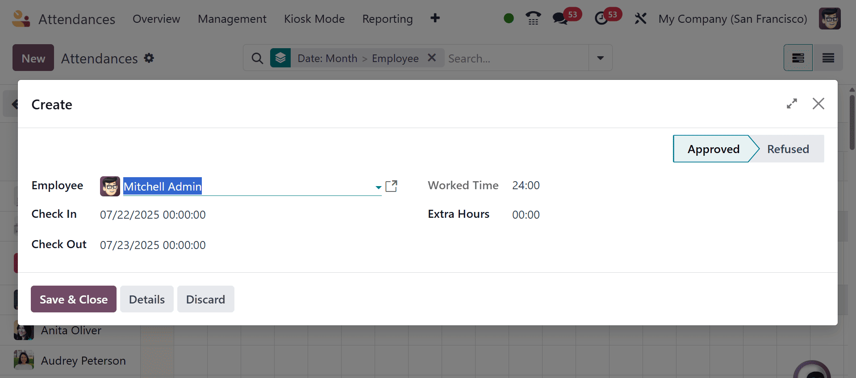Open the Kiosk Mode menu
This screenshot has width=856, height=378.
[x=314, y=19]
